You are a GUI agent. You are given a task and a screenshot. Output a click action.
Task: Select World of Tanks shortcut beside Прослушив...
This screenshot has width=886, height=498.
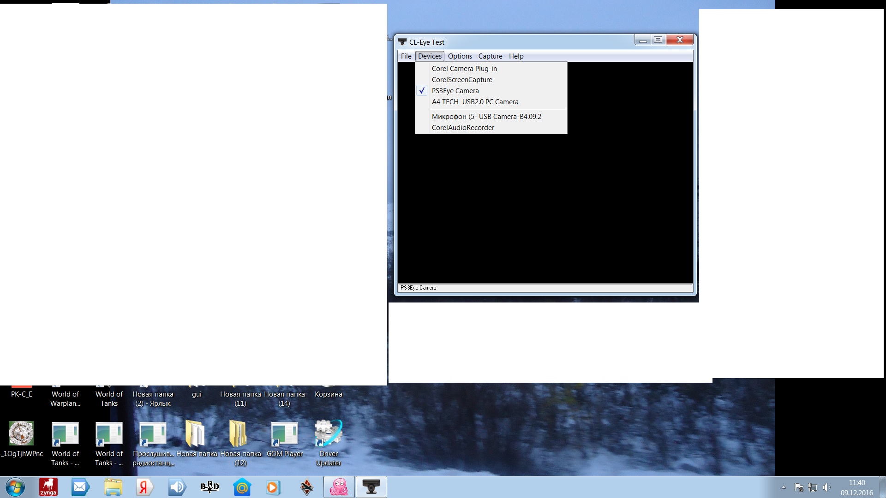pyautogui.click(x=109, y=444)
